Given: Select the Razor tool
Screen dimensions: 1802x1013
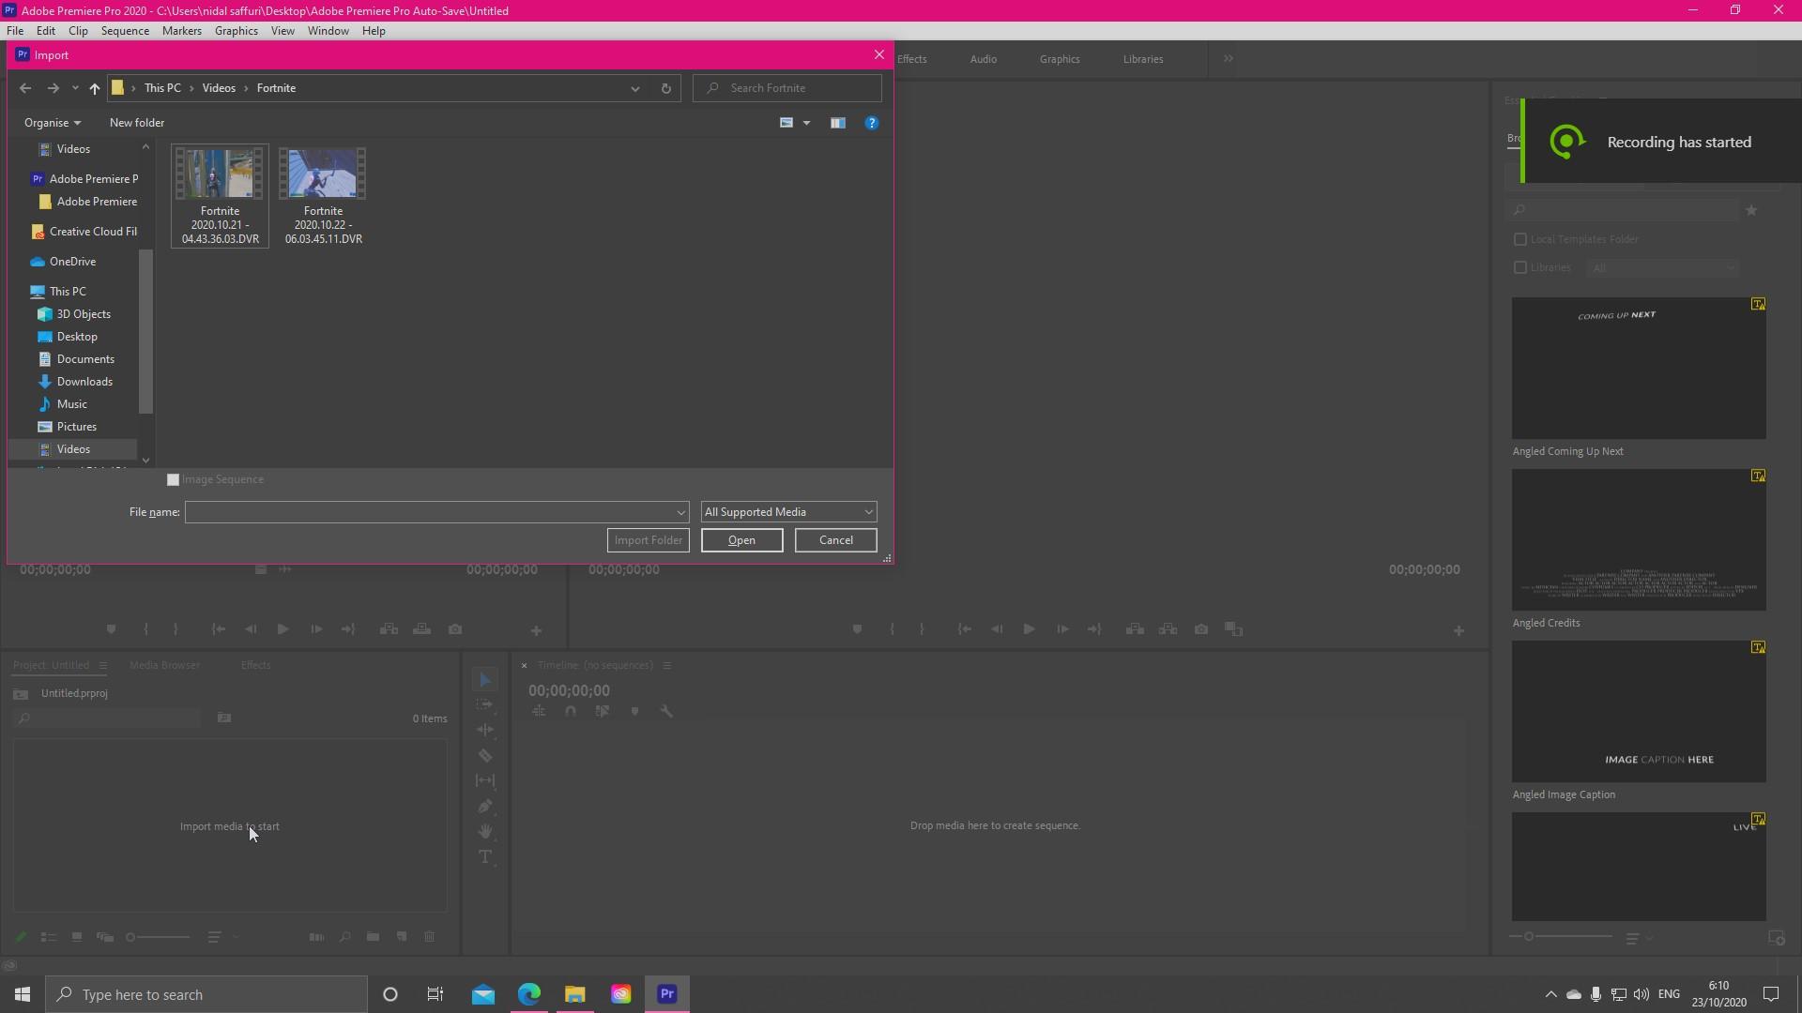Looking at the screenshot, I should (x=485, y=755).
